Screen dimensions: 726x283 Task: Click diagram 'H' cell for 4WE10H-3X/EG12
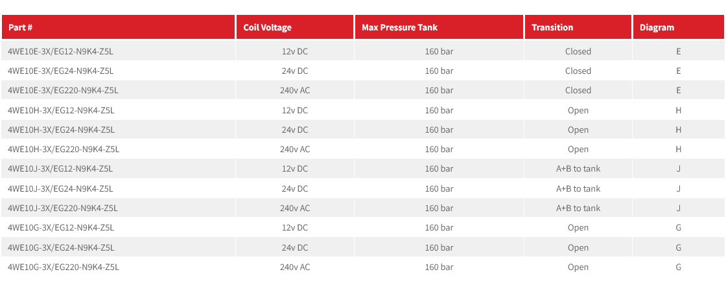coord(678,110)
